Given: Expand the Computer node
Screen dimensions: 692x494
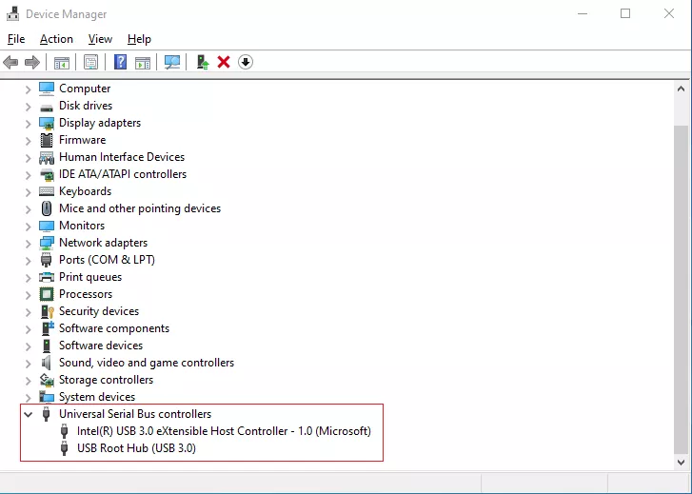Looking at the screenshot, I should 29,89.
